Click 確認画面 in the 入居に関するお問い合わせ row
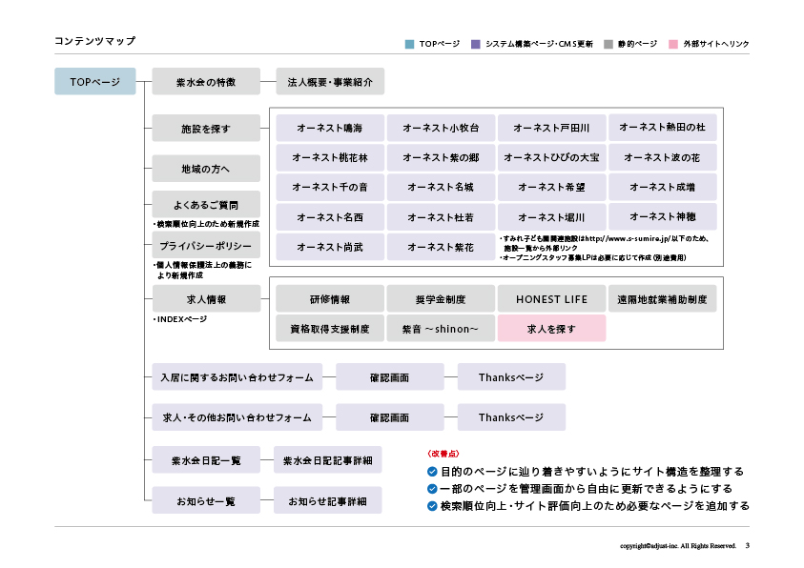 (390, 377)
